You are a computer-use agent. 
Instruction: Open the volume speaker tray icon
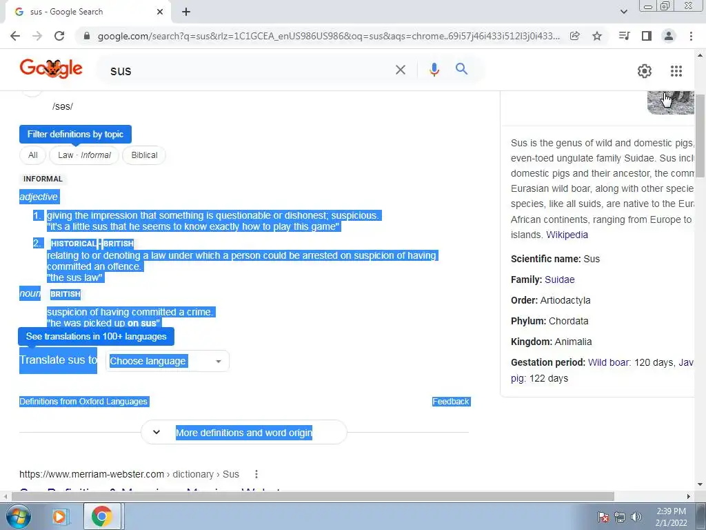(x=636, y=517)
